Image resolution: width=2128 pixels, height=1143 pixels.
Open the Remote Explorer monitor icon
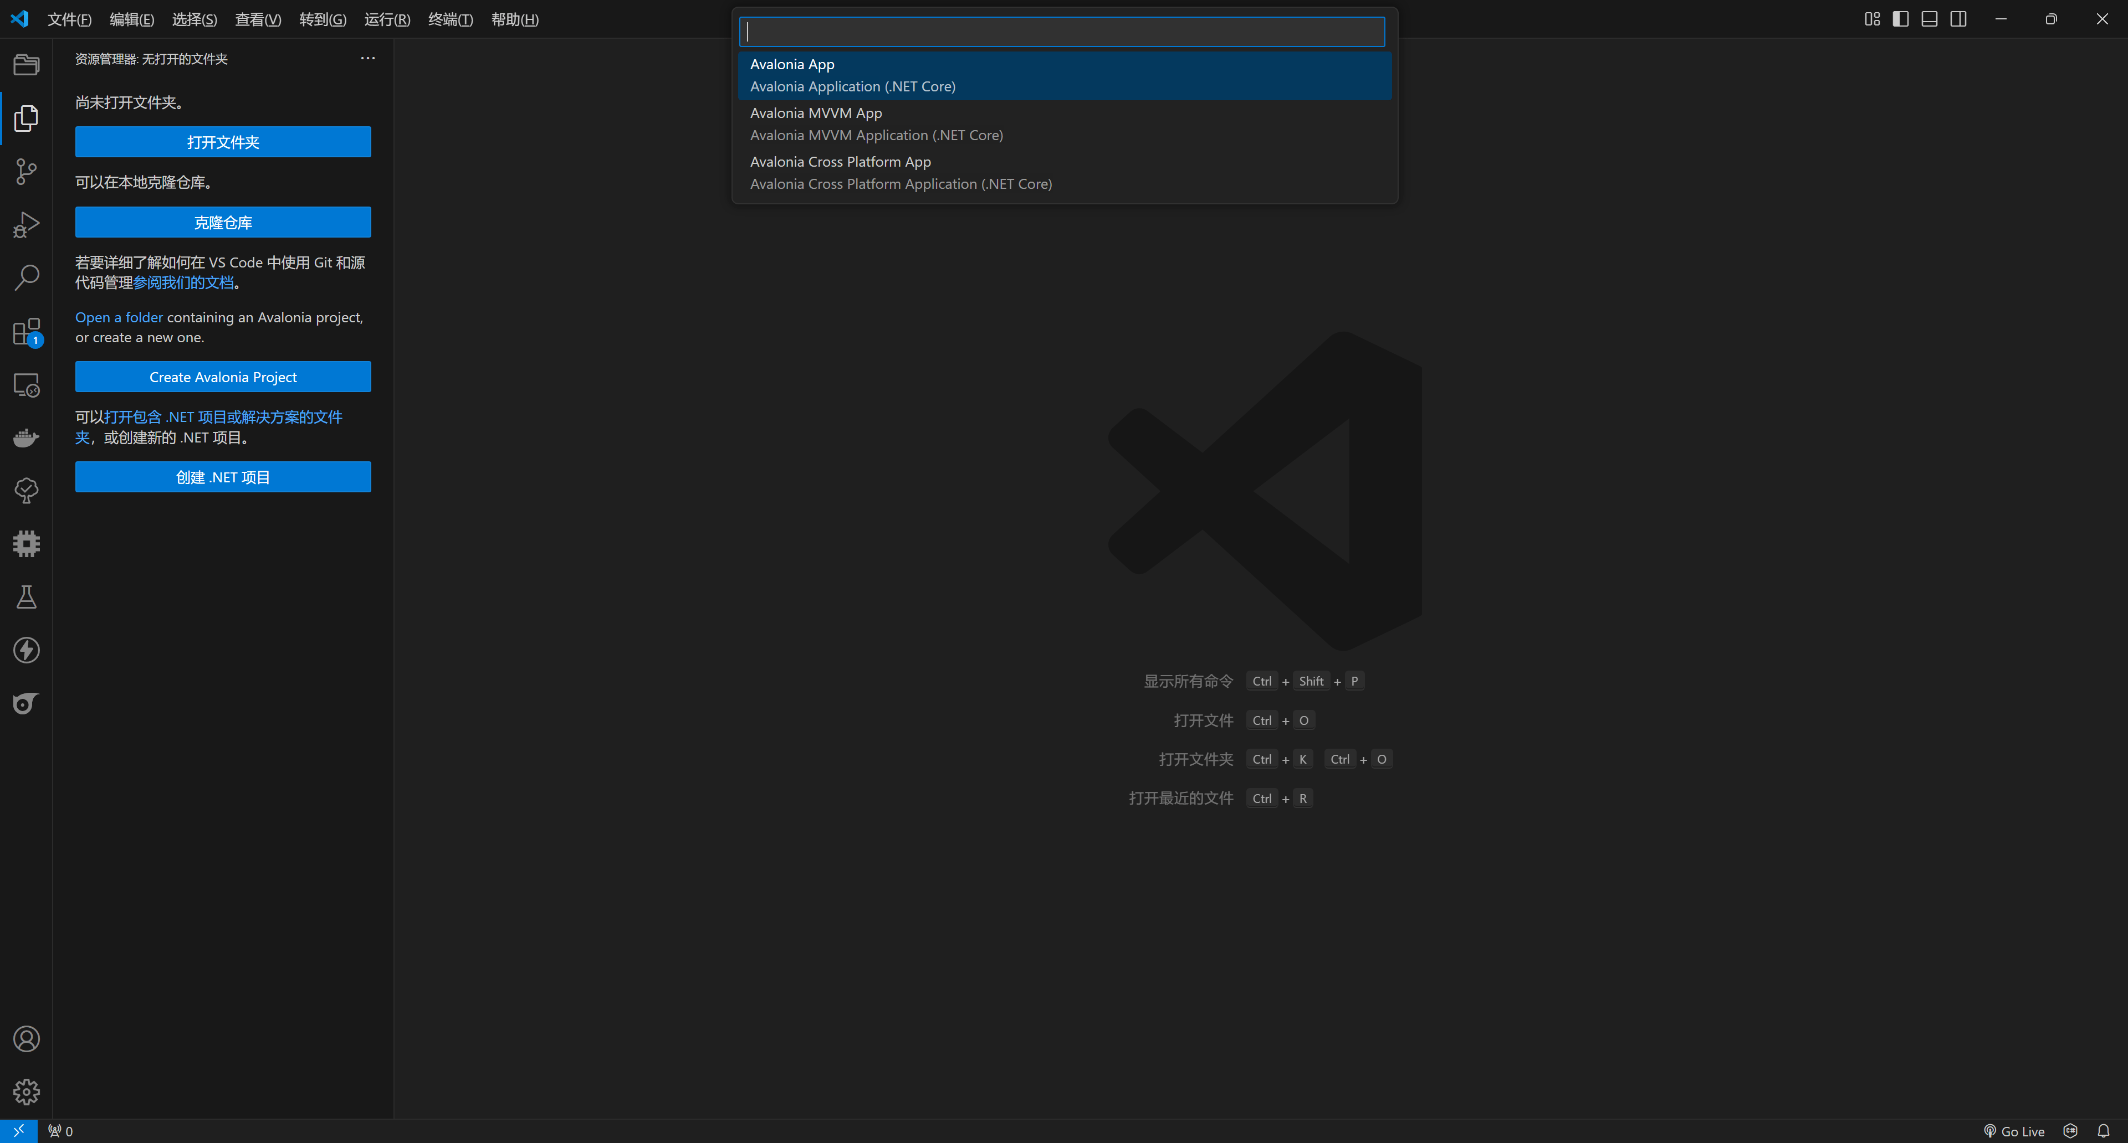tap(27, 384)
